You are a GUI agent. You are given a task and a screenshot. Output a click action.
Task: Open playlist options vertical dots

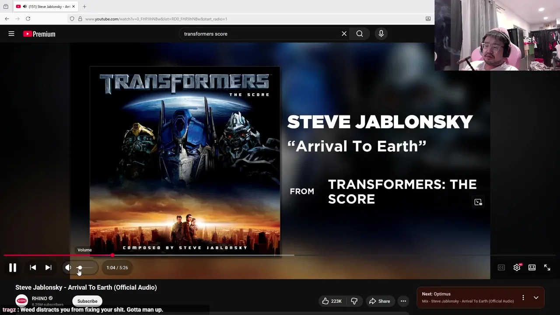point(523,297)
